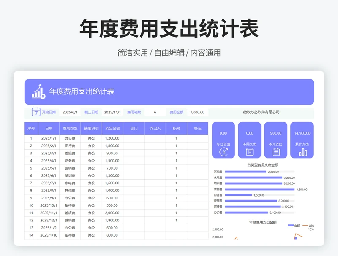Click the 今日支出 summary card
This screenshot has width=338, height=256.
point(224,140)
